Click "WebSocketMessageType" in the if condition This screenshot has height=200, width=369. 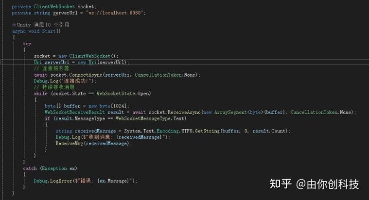143,118
